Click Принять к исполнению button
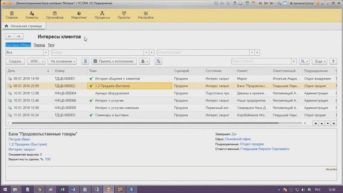The height and width of the screenshot is (193, 343). click(x=114, y=61)
